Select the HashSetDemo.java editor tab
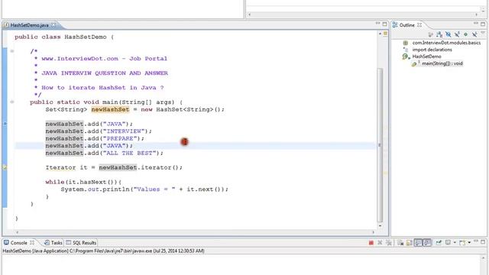 click(x=29, y=25)
